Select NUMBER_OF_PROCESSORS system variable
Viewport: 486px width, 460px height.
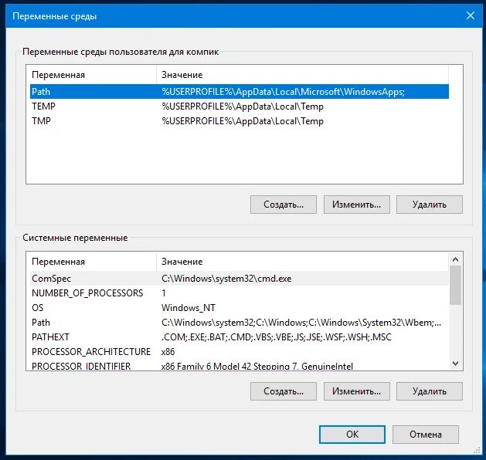pyautogui.click(x=240, y=293)
